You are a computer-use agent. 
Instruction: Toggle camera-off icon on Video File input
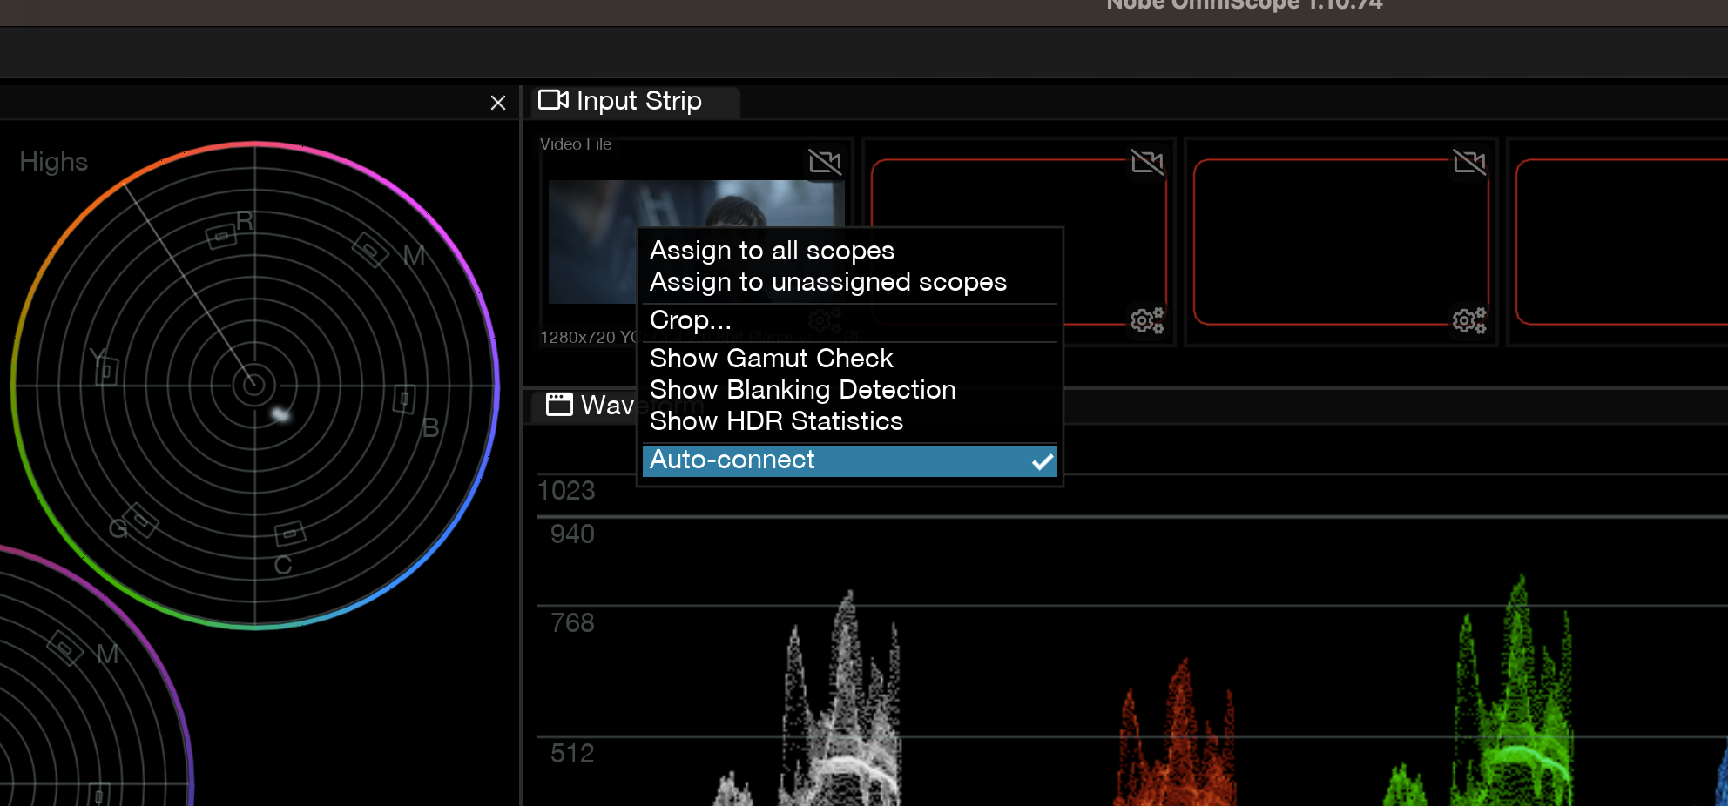(825, 162)
